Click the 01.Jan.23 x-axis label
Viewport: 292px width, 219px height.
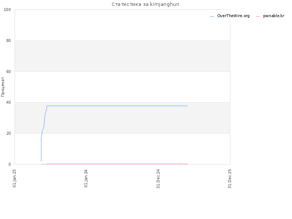pyautogui.click(x=15, y=178)
